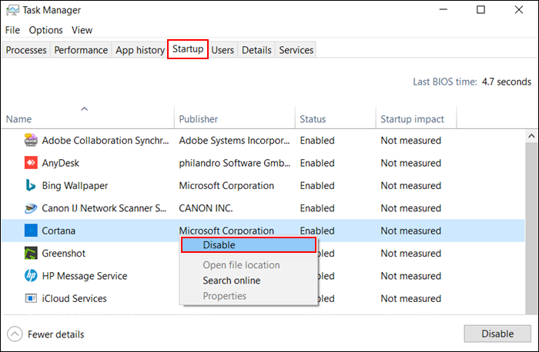Viewport: 539px width, 352px height.
Task: Click sort arrow above Name column
Action: 84,109
